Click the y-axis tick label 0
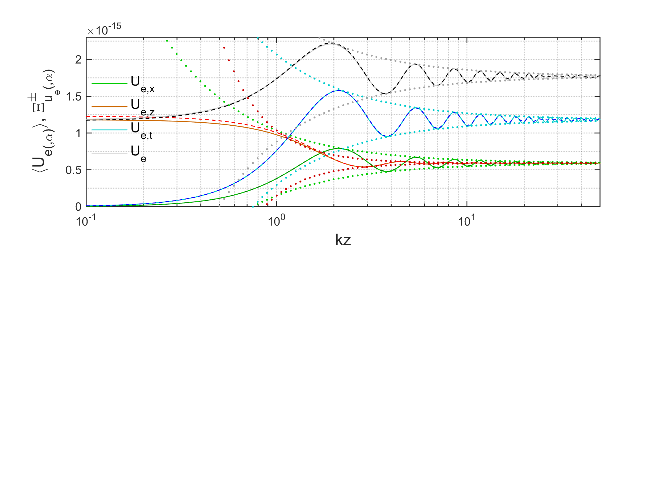This screenshot has width=663, height=497. (x=78, y=207)
